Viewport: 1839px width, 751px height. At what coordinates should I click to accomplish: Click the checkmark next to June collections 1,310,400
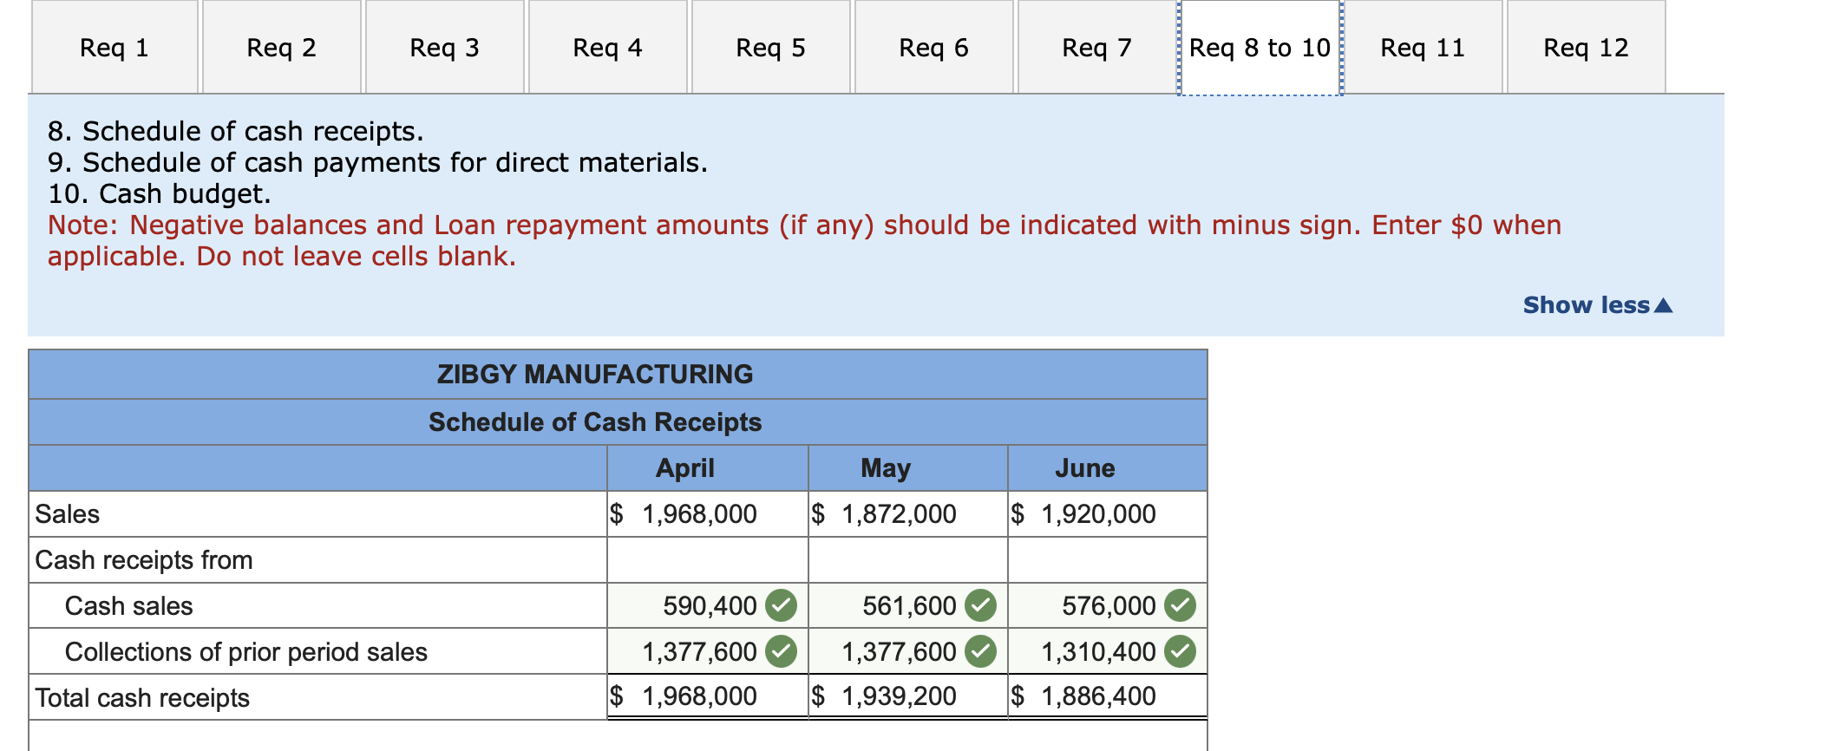pyautogui.click(x=1181, y=651)
